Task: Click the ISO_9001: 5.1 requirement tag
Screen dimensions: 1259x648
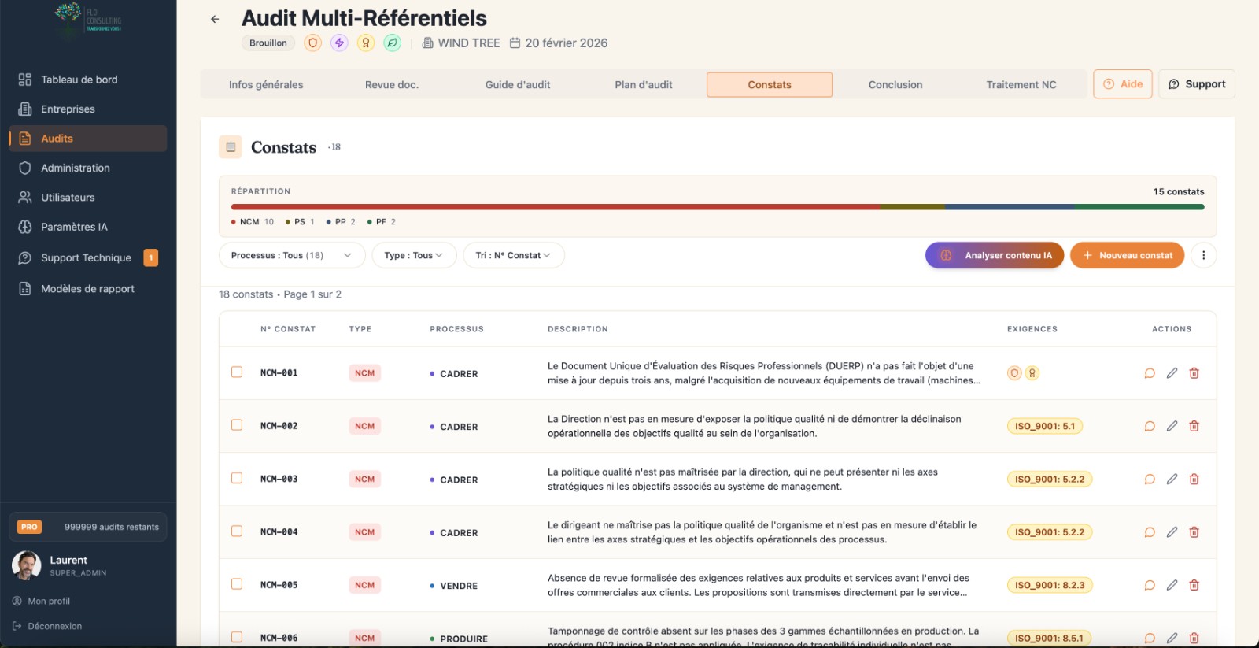Action: click(x=1045, y=426)
